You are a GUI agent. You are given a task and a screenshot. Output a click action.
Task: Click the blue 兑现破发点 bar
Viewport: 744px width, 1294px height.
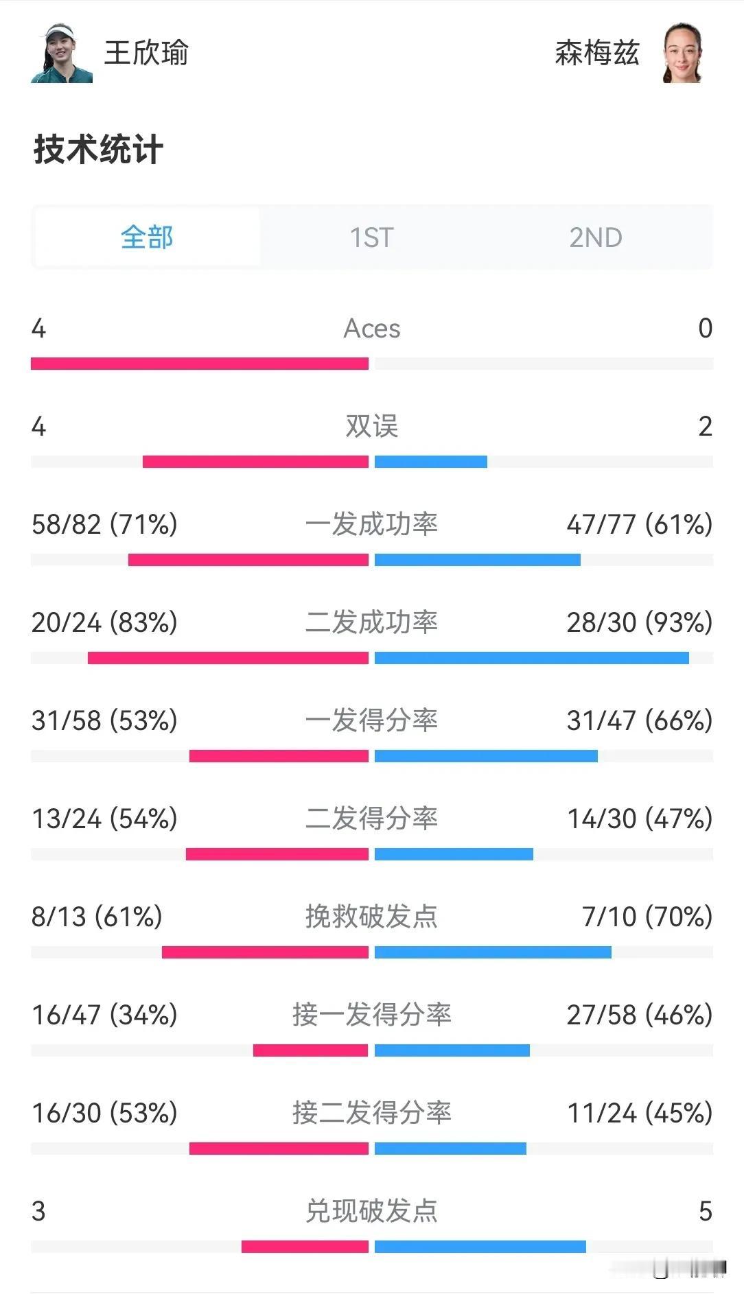[480, 1247]
